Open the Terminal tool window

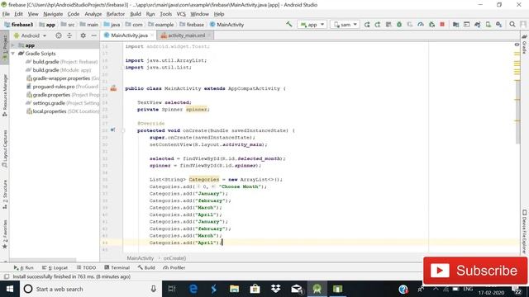click(117, 267)
